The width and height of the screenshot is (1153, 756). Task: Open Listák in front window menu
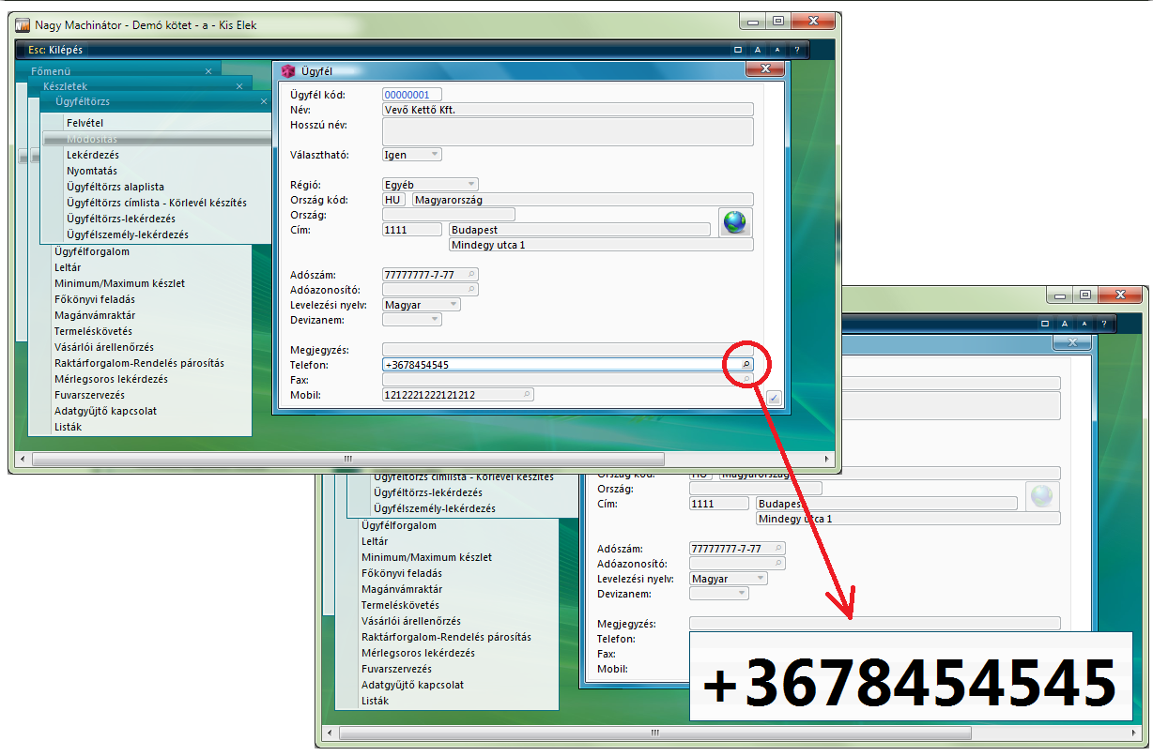[68, 427]
